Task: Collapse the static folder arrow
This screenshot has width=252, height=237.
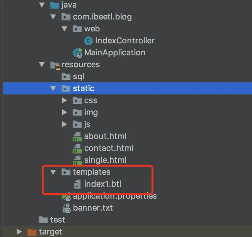Action: coord(53,89)
